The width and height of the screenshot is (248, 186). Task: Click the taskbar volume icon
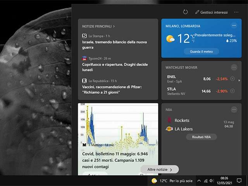(212, 181)
